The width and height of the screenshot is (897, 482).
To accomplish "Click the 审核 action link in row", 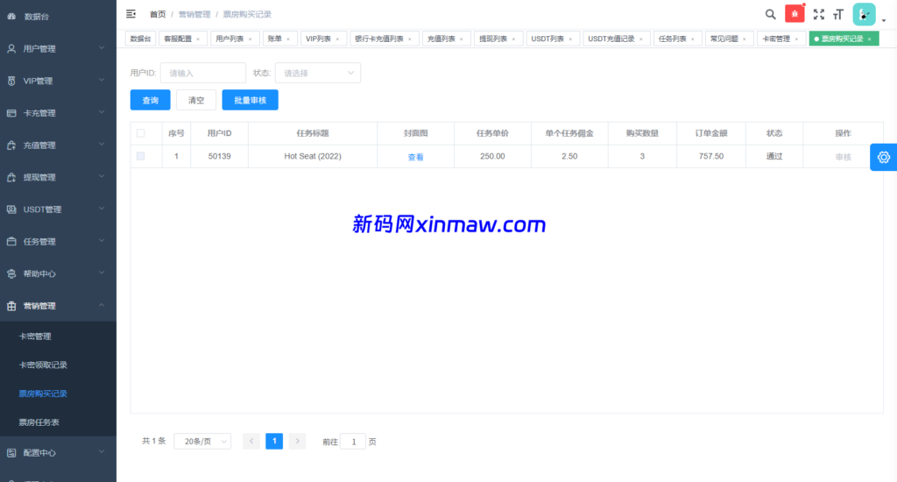I will tap(844, 157).
